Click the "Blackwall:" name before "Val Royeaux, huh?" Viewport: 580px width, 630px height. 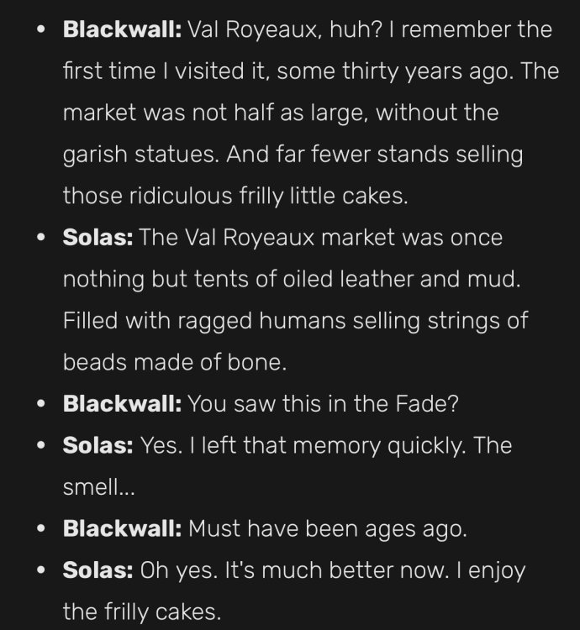(122, 31)
